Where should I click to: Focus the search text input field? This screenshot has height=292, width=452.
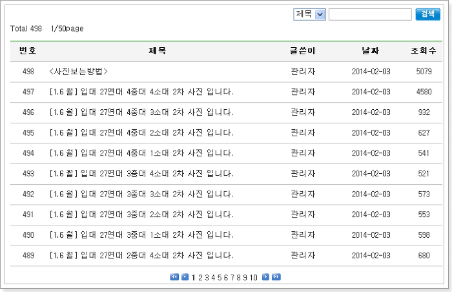[370, 14]
